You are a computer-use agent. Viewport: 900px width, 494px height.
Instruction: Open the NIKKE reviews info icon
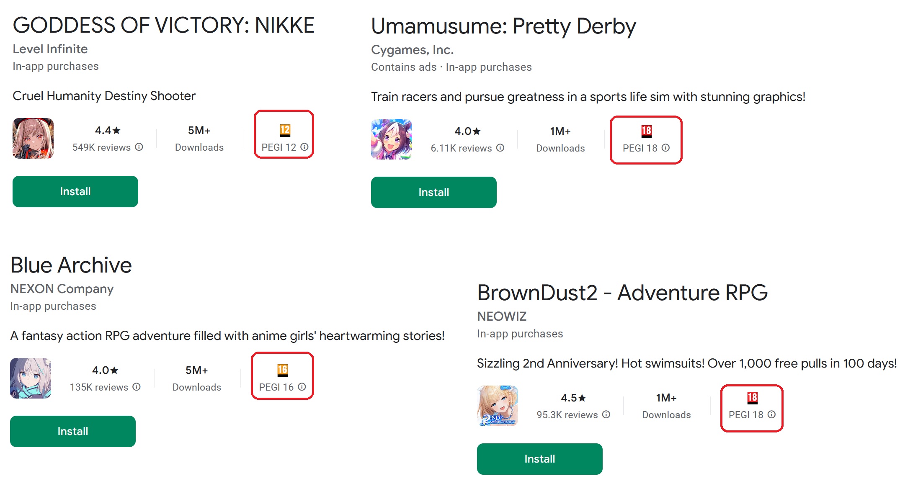(x=139, y=147)
